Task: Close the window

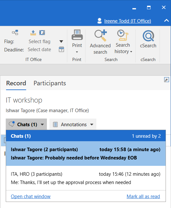Action: point(164,7)
